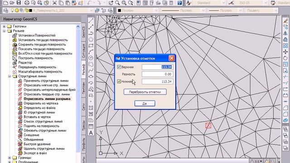The height and width of the screenshot is (163, 290).
Task: Open the linetype Послою dropdown
Action: pyautogui.click(x=203, y=10)
